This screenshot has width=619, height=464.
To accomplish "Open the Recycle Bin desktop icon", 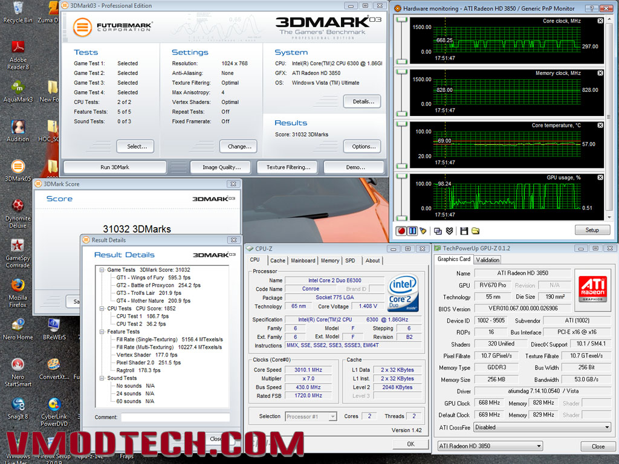I will (x=18, y=12).
